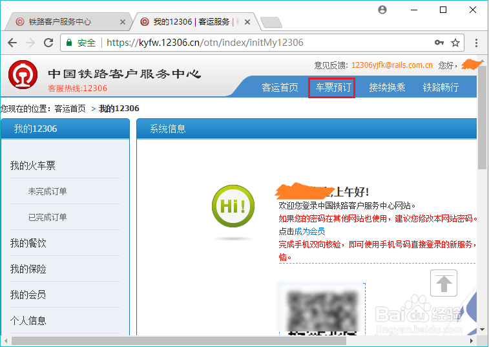The height and width of the screenshot is (347, 489).
Task: Click 成为会员 link
Action: click(309, 231)
